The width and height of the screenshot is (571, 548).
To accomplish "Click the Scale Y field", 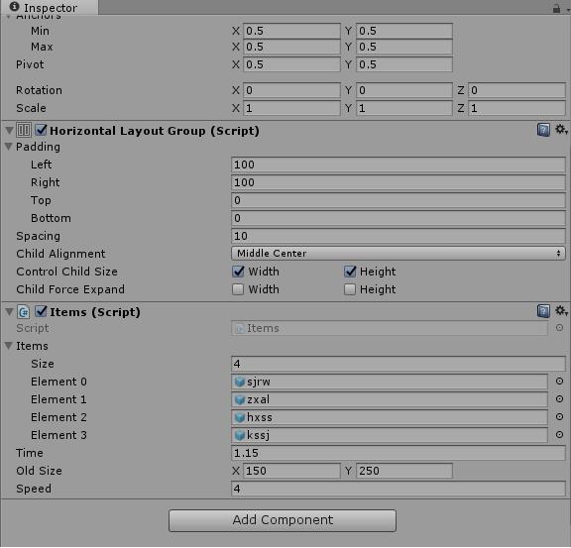I will tap(404, 108).
